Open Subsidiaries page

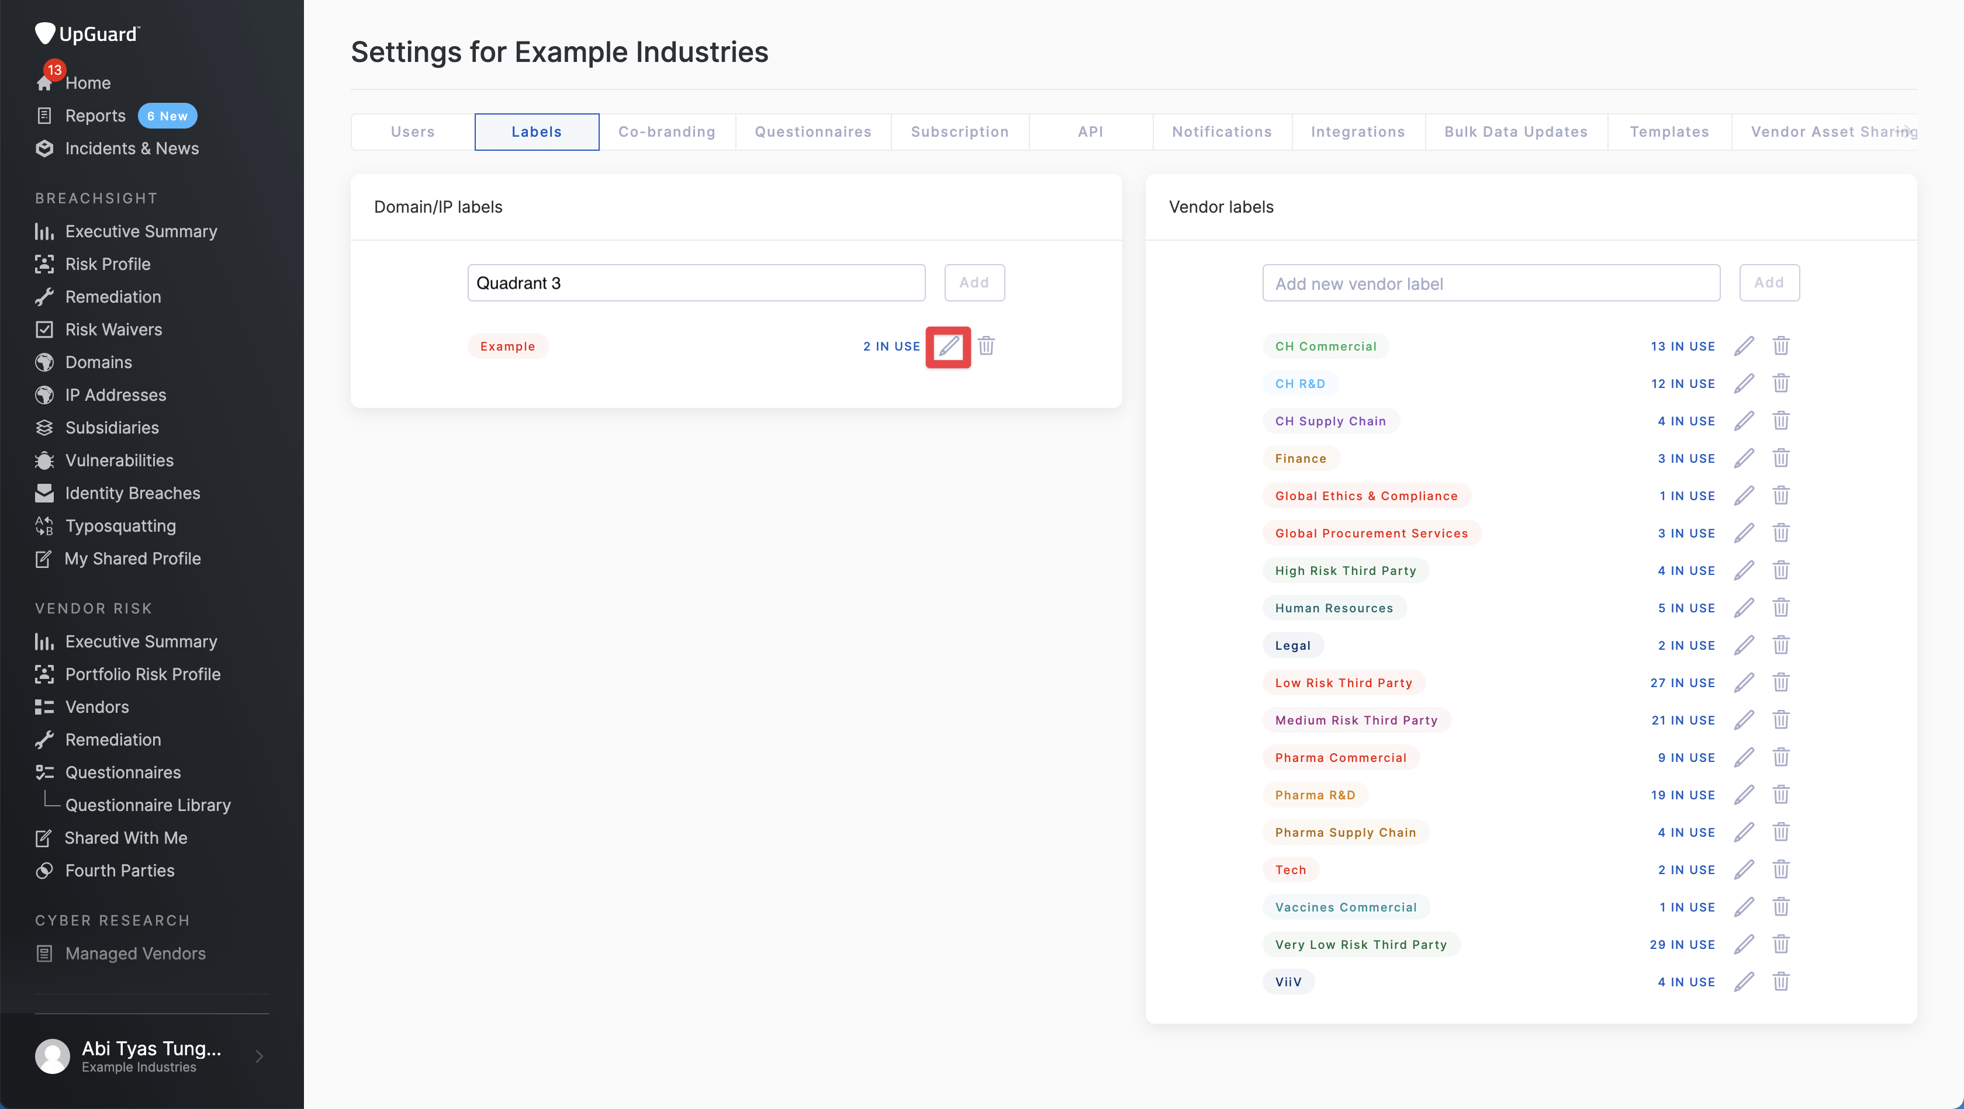[x=111, y=428]
